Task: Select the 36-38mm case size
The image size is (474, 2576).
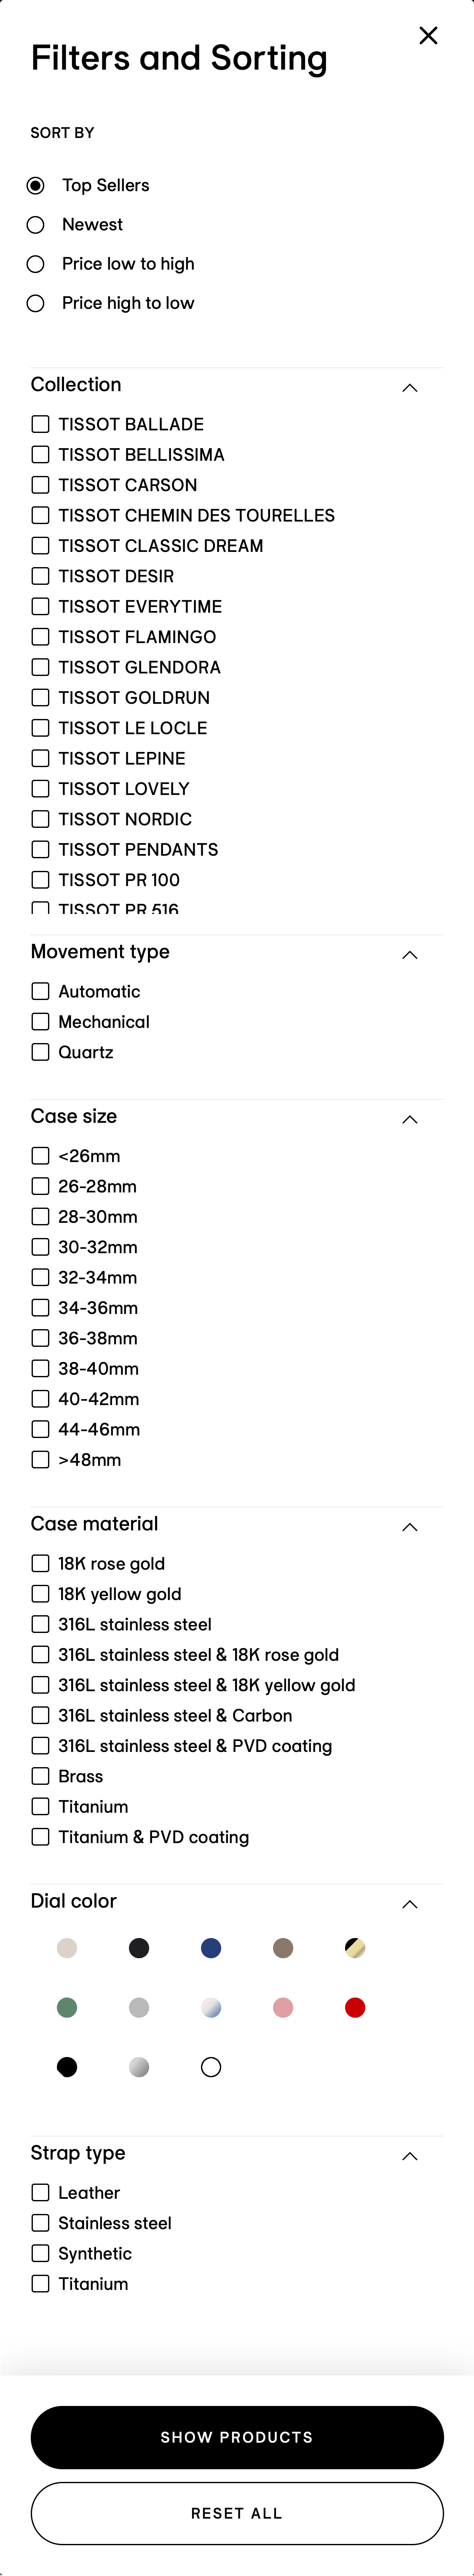Action: [x=40, y=1338]
